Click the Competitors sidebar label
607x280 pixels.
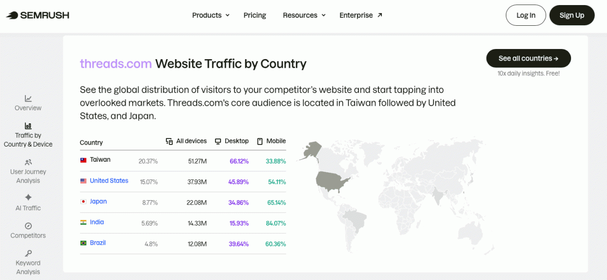(28, 236)
